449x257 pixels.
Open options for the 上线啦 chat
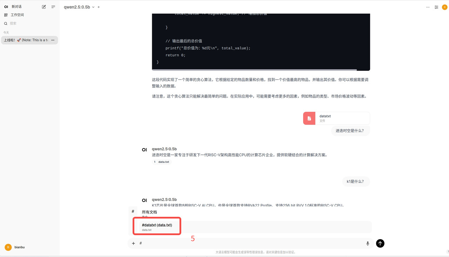[53, 40]
